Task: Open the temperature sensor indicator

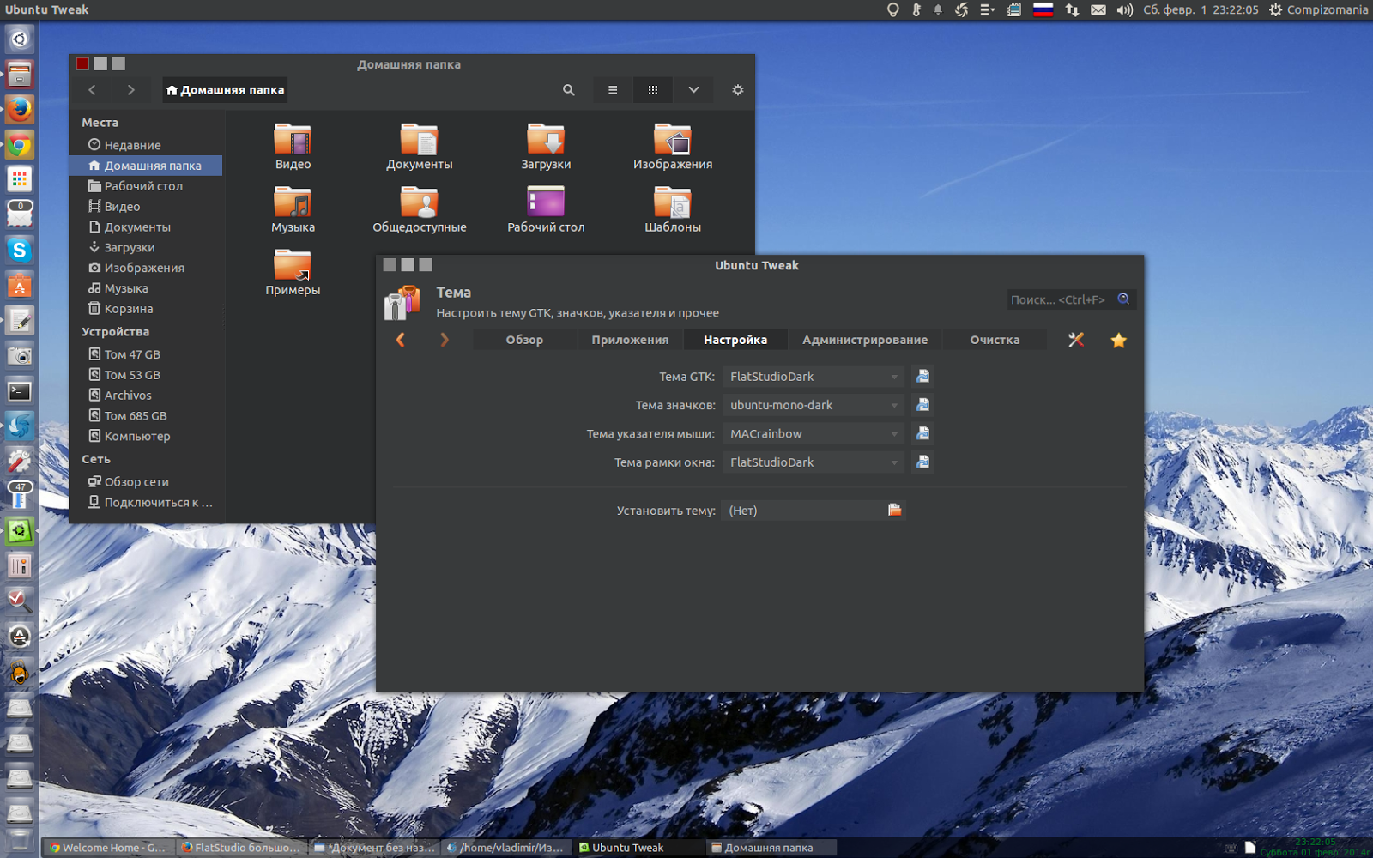Action: click(916, 9)
